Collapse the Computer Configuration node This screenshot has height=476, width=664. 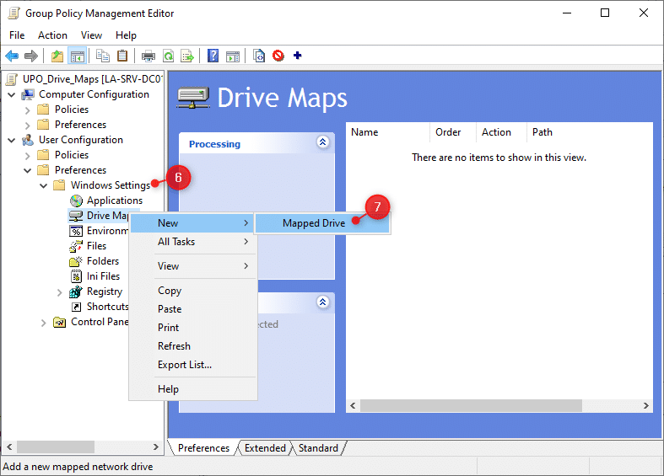point(12,94)
